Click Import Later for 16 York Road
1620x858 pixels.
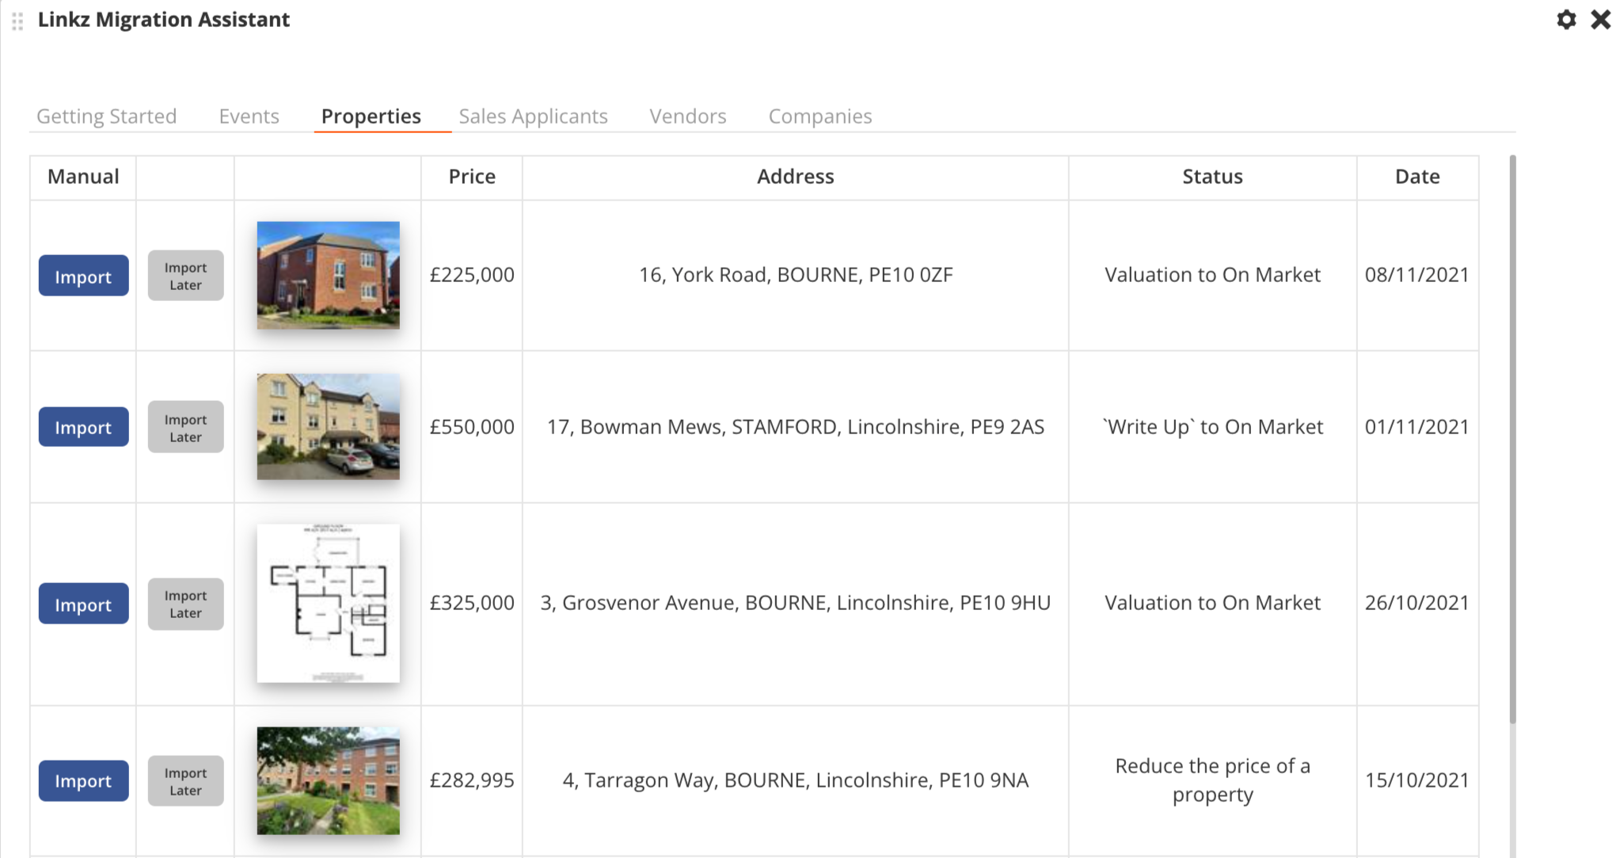[x=185, y=276]
